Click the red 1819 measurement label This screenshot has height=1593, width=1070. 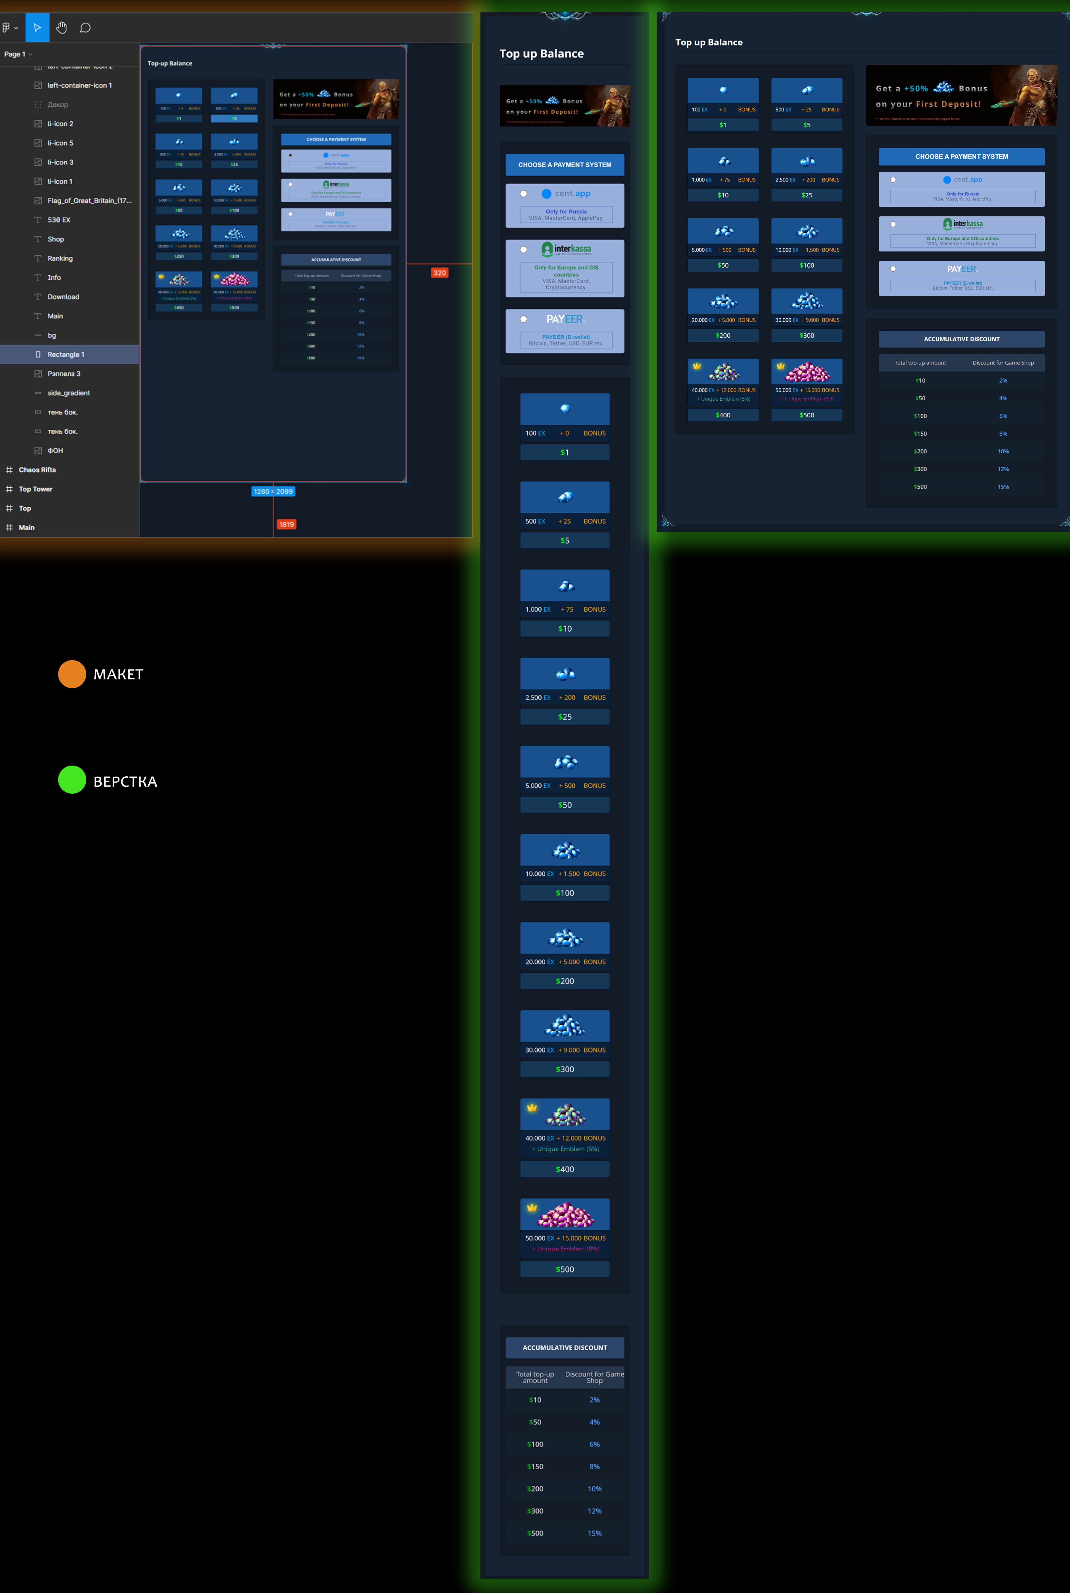[x=287, y=524]
